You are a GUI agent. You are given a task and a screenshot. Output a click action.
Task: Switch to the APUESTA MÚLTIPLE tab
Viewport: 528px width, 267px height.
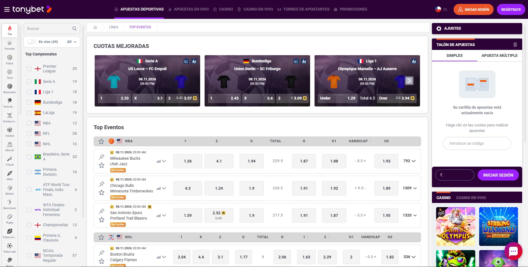(x=499, y=55)
